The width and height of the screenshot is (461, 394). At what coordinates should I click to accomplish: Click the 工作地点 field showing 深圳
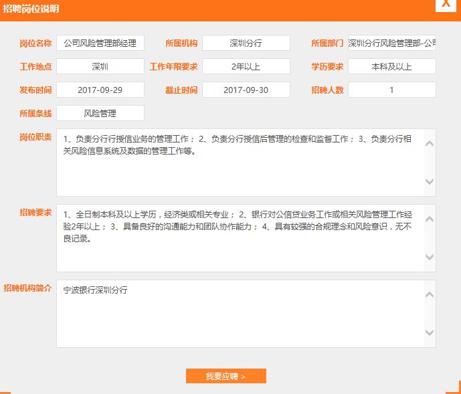point(100,67)
